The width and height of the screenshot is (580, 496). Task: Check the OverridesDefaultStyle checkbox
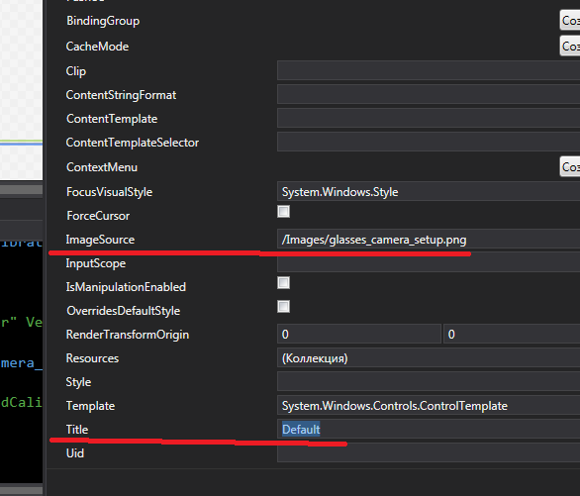coord(283,307)
